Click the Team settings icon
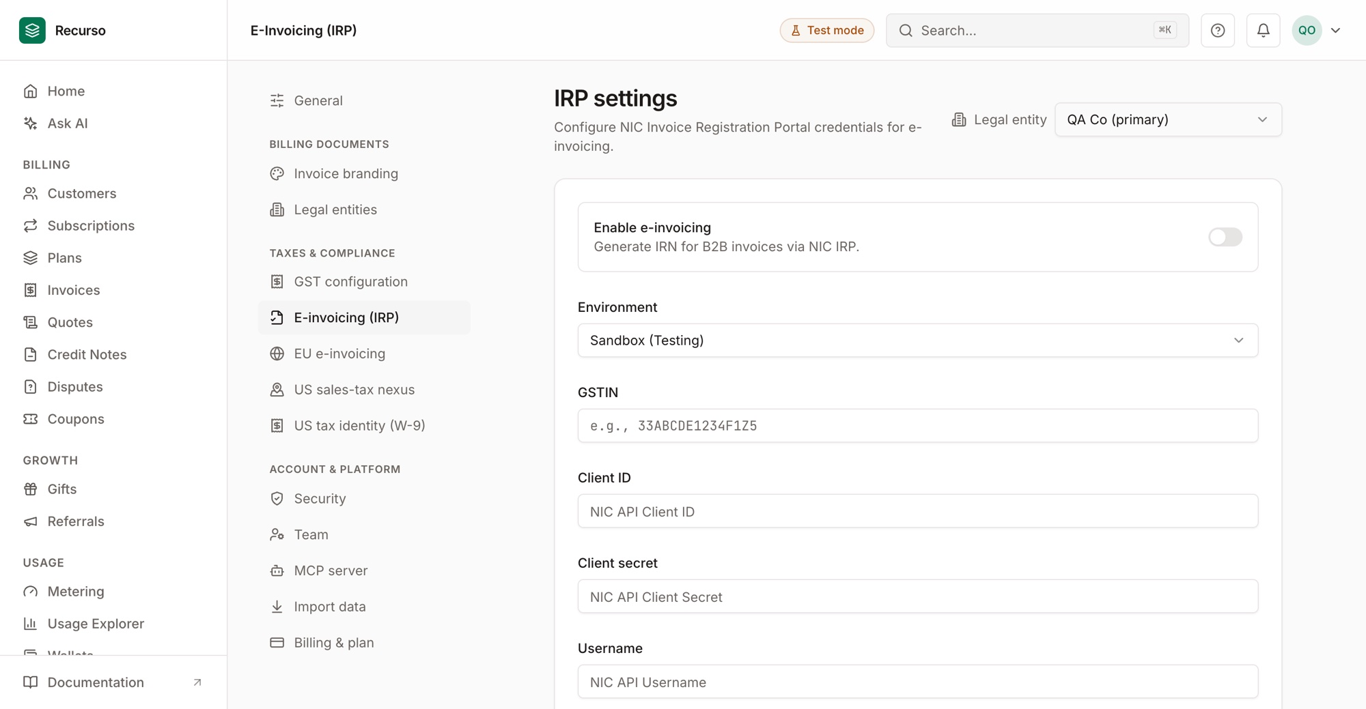The height and width of the screenshot is (709, 1366). click(x=277, y=534)
